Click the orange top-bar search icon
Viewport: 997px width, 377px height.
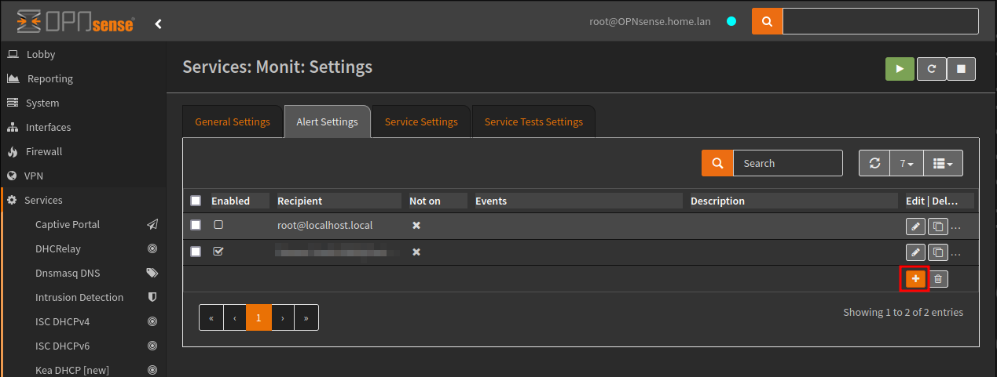coord(767,21)
